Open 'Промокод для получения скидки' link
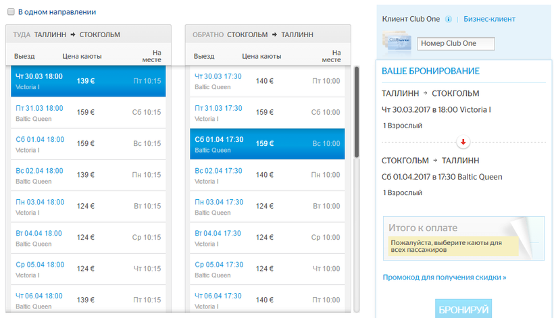Viewport: 554px width, 318px height. point(444,277)
